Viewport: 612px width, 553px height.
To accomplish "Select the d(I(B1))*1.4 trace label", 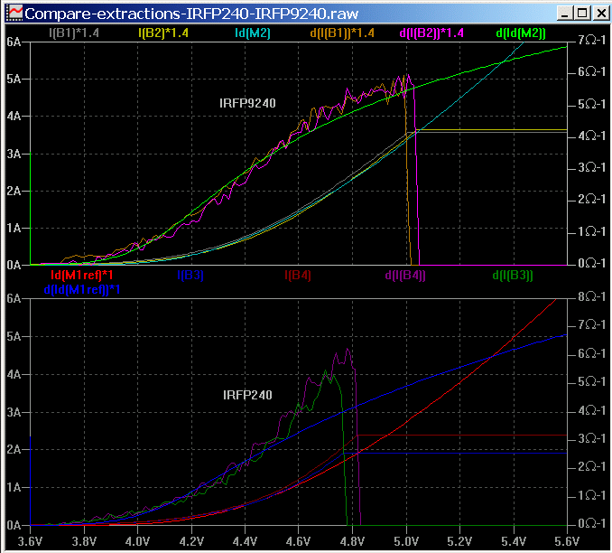I will 342,33.
